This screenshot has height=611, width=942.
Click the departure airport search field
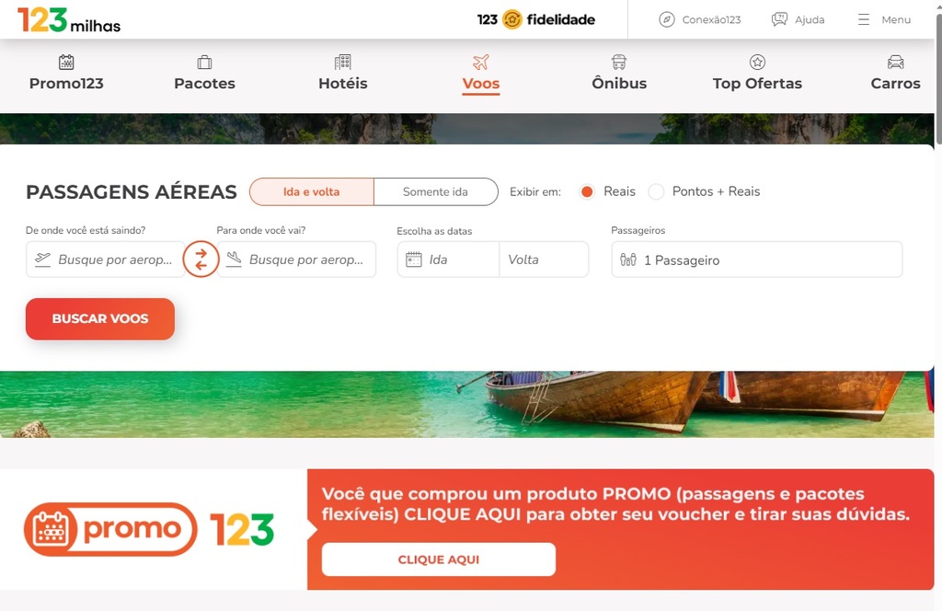tap(105, 259)
